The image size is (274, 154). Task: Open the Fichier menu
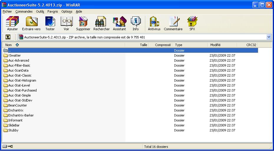click(7, 11)
